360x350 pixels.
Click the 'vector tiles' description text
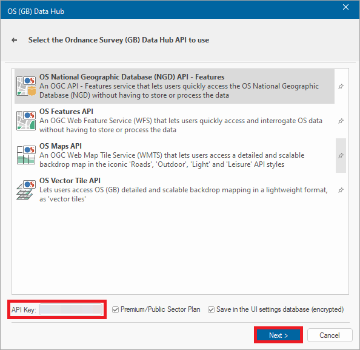(x=184, y=194)
